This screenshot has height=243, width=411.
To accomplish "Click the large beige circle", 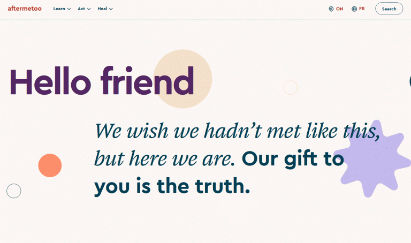I will point(182,79).
